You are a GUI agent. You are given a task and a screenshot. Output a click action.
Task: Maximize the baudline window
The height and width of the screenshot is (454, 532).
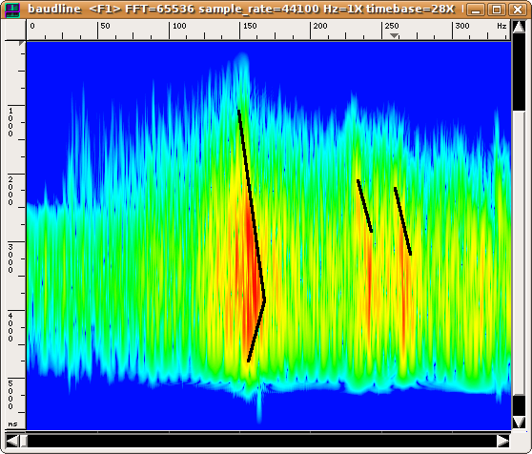(497, 10)
